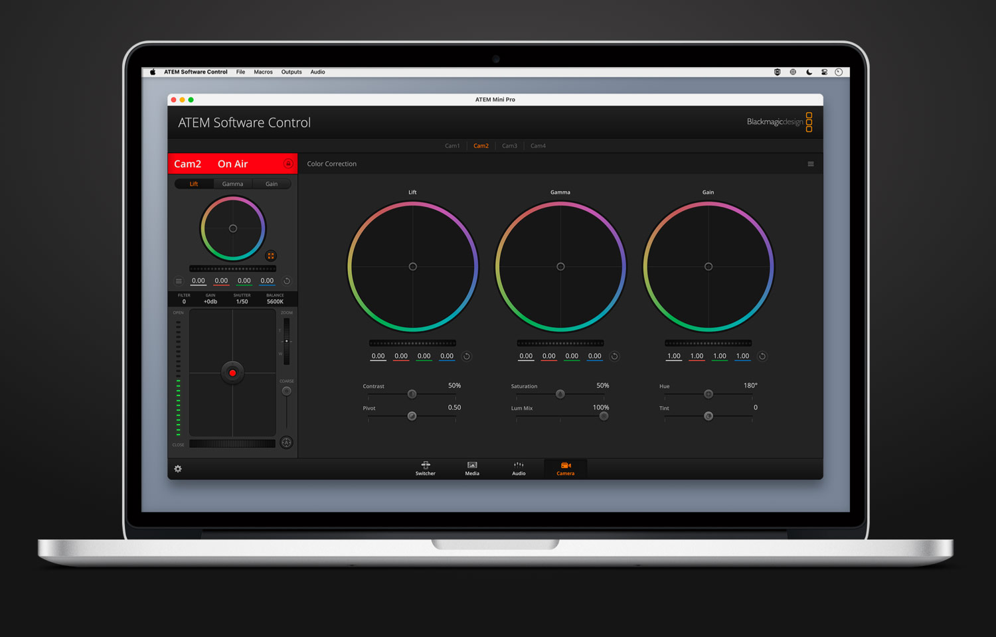Reset the Lift color wheel values

point(467,356)
